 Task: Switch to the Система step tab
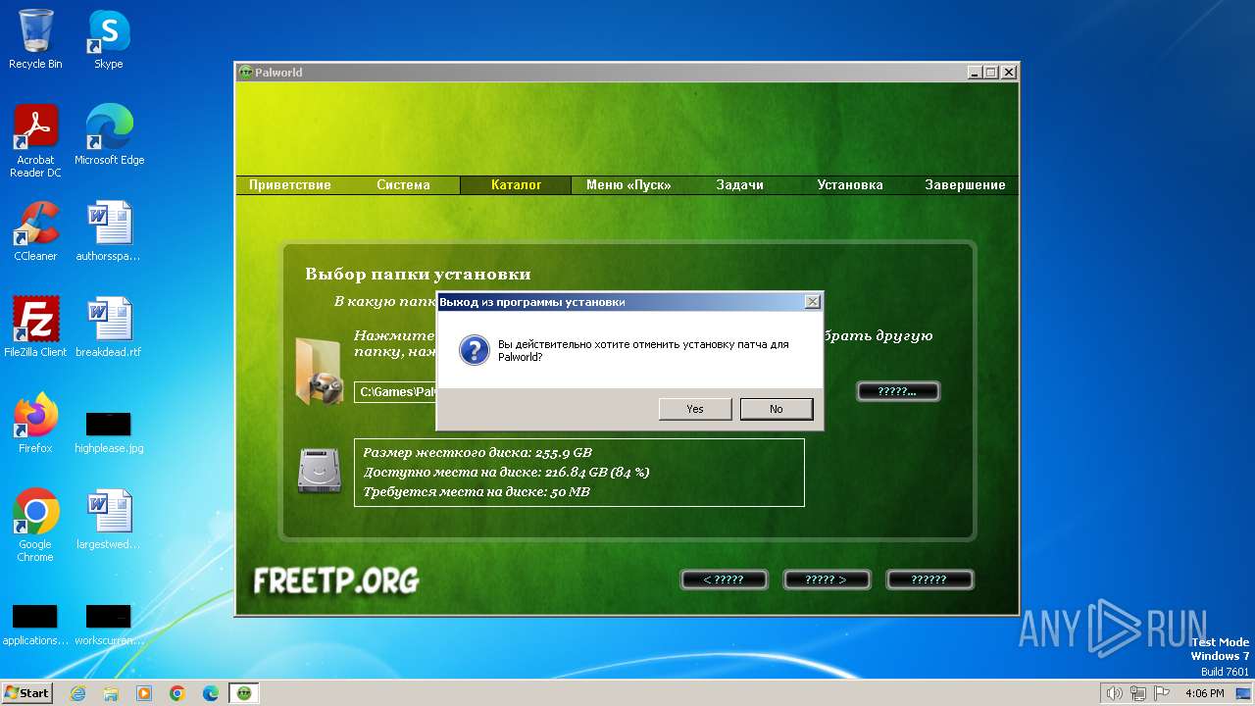point(403,185)
